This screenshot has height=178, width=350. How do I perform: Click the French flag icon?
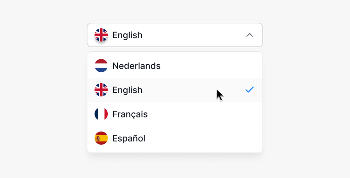[x=101, y=114]
